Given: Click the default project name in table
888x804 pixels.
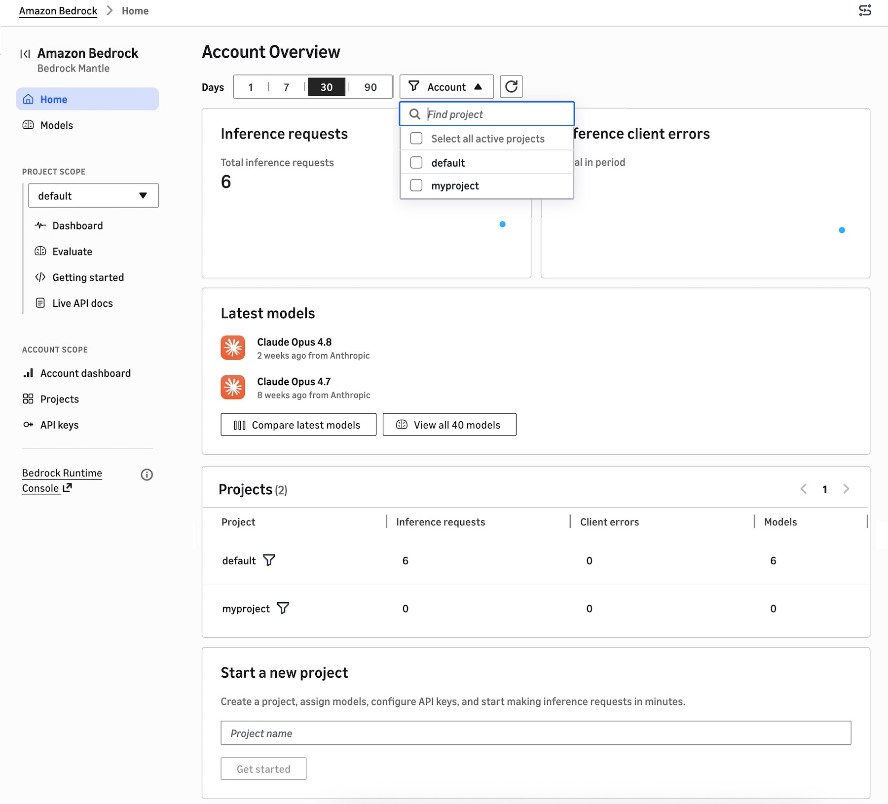Looking at the screenshot, I should (239, 560).
